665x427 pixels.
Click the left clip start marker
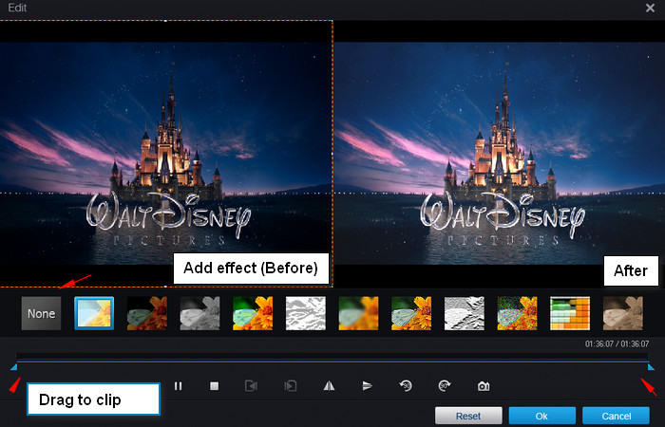pos(14,367)
